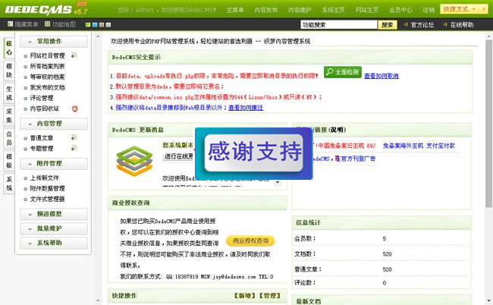Select the green theme color swatch
This screenshot has width=493, height=305.
[x=88, y=24]
